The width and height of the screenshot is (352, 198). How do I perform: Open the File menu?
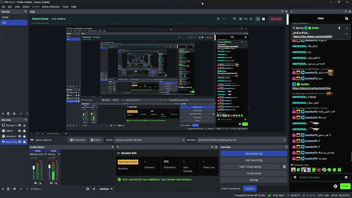point(3,7)
